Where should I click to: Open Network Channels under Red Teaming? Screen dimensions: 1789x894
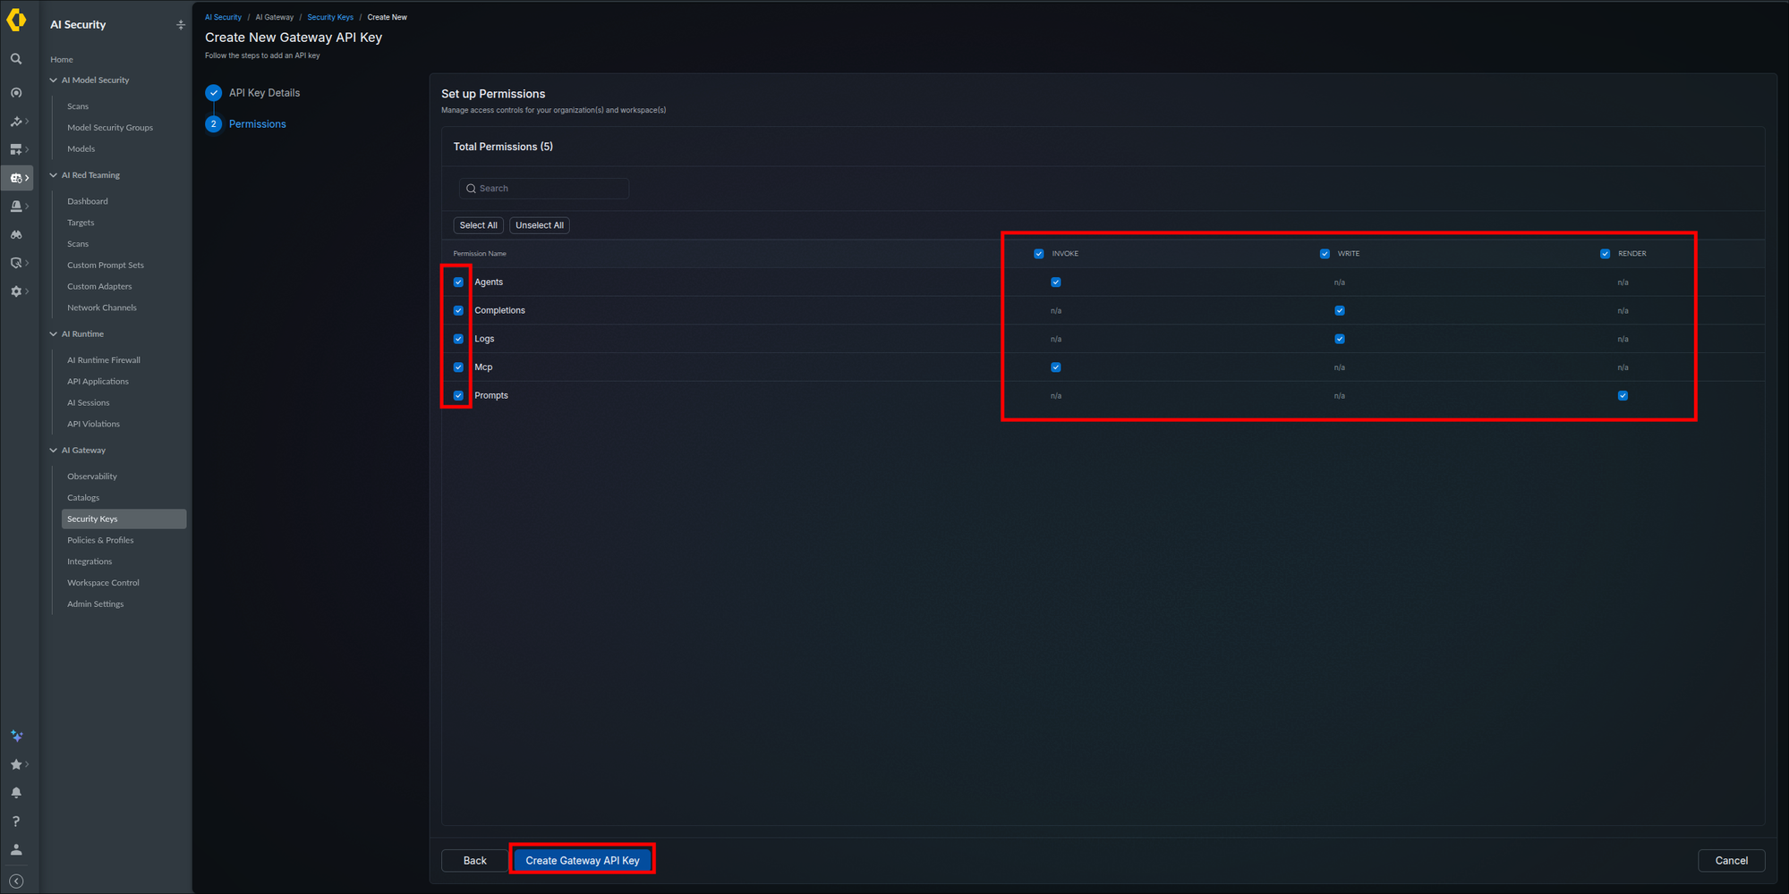click(102, 308)
